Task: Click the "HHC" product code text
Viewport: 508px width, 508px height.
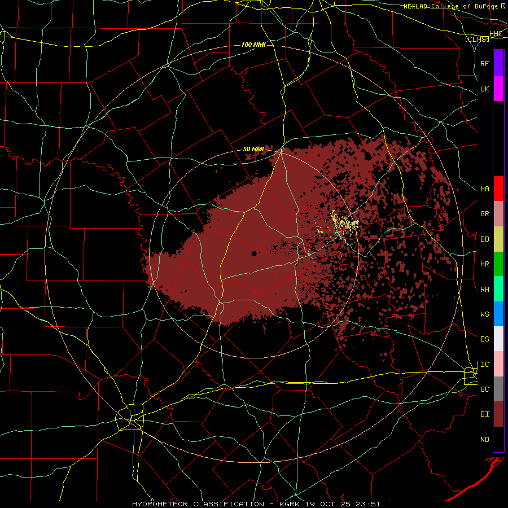Action: [x=496, y=34]
